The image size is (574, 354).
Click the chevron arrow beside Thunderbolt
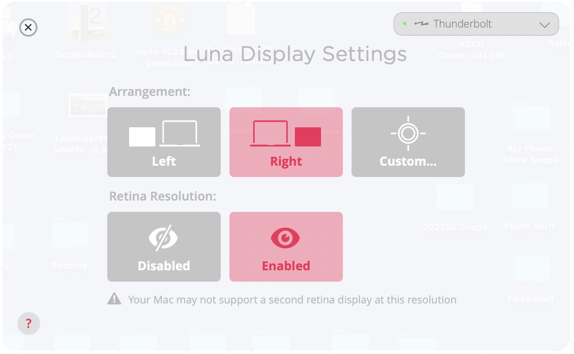(x=544, y=25)
